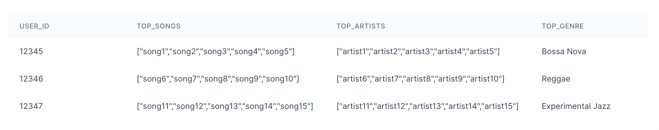The image size is (659, 130).
Task: Click "artist10" text in second row
Action: coord(485,79)
